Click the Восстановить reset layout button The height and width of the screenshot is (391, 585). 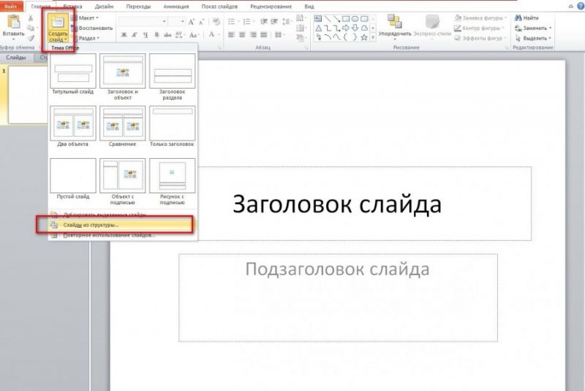pyautogui.click(x=95, y=28)
